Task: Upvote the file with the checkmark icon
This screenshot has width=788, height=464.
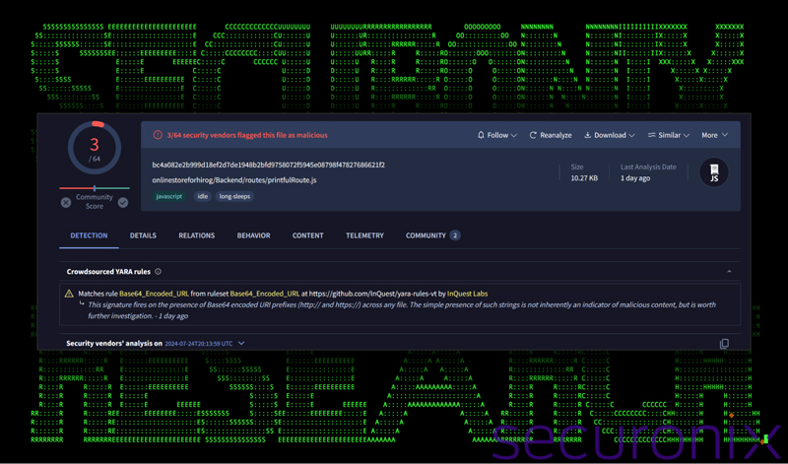Action: [123, 203]
